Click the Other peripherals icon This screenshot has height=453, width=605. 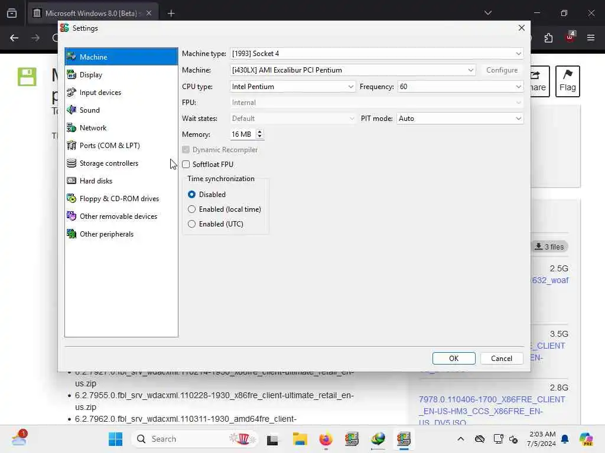tap(71, 234)
